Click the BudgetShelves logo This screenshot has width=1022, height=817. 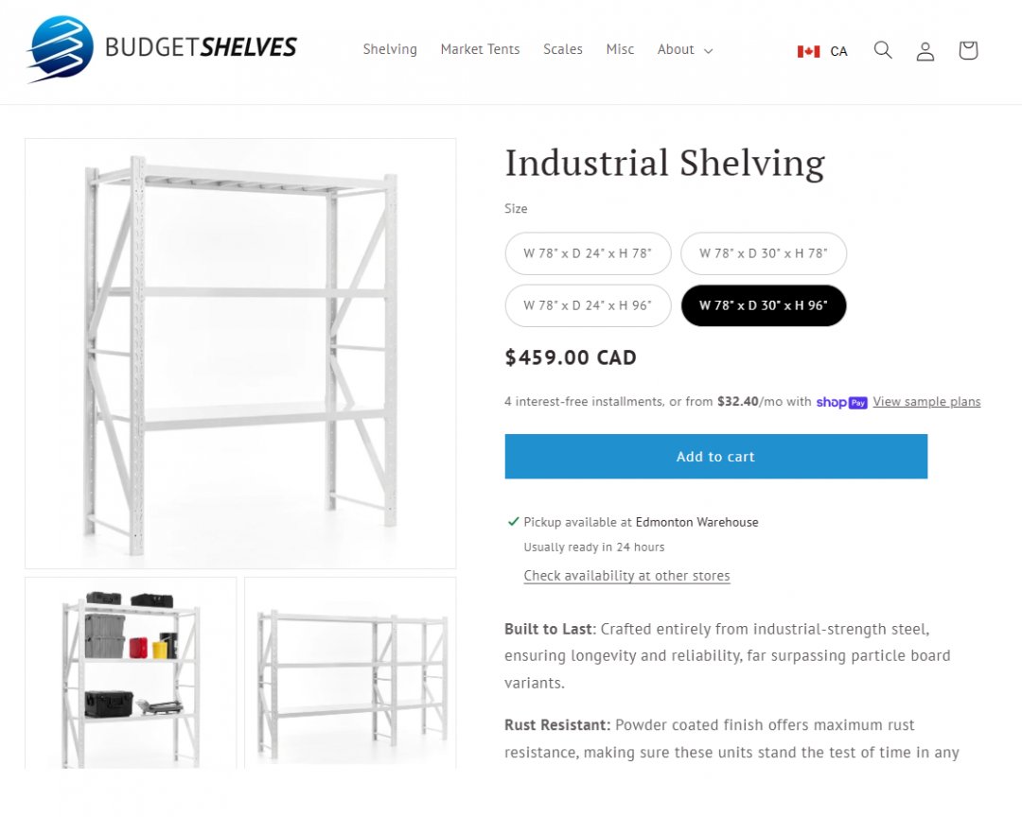161,48
